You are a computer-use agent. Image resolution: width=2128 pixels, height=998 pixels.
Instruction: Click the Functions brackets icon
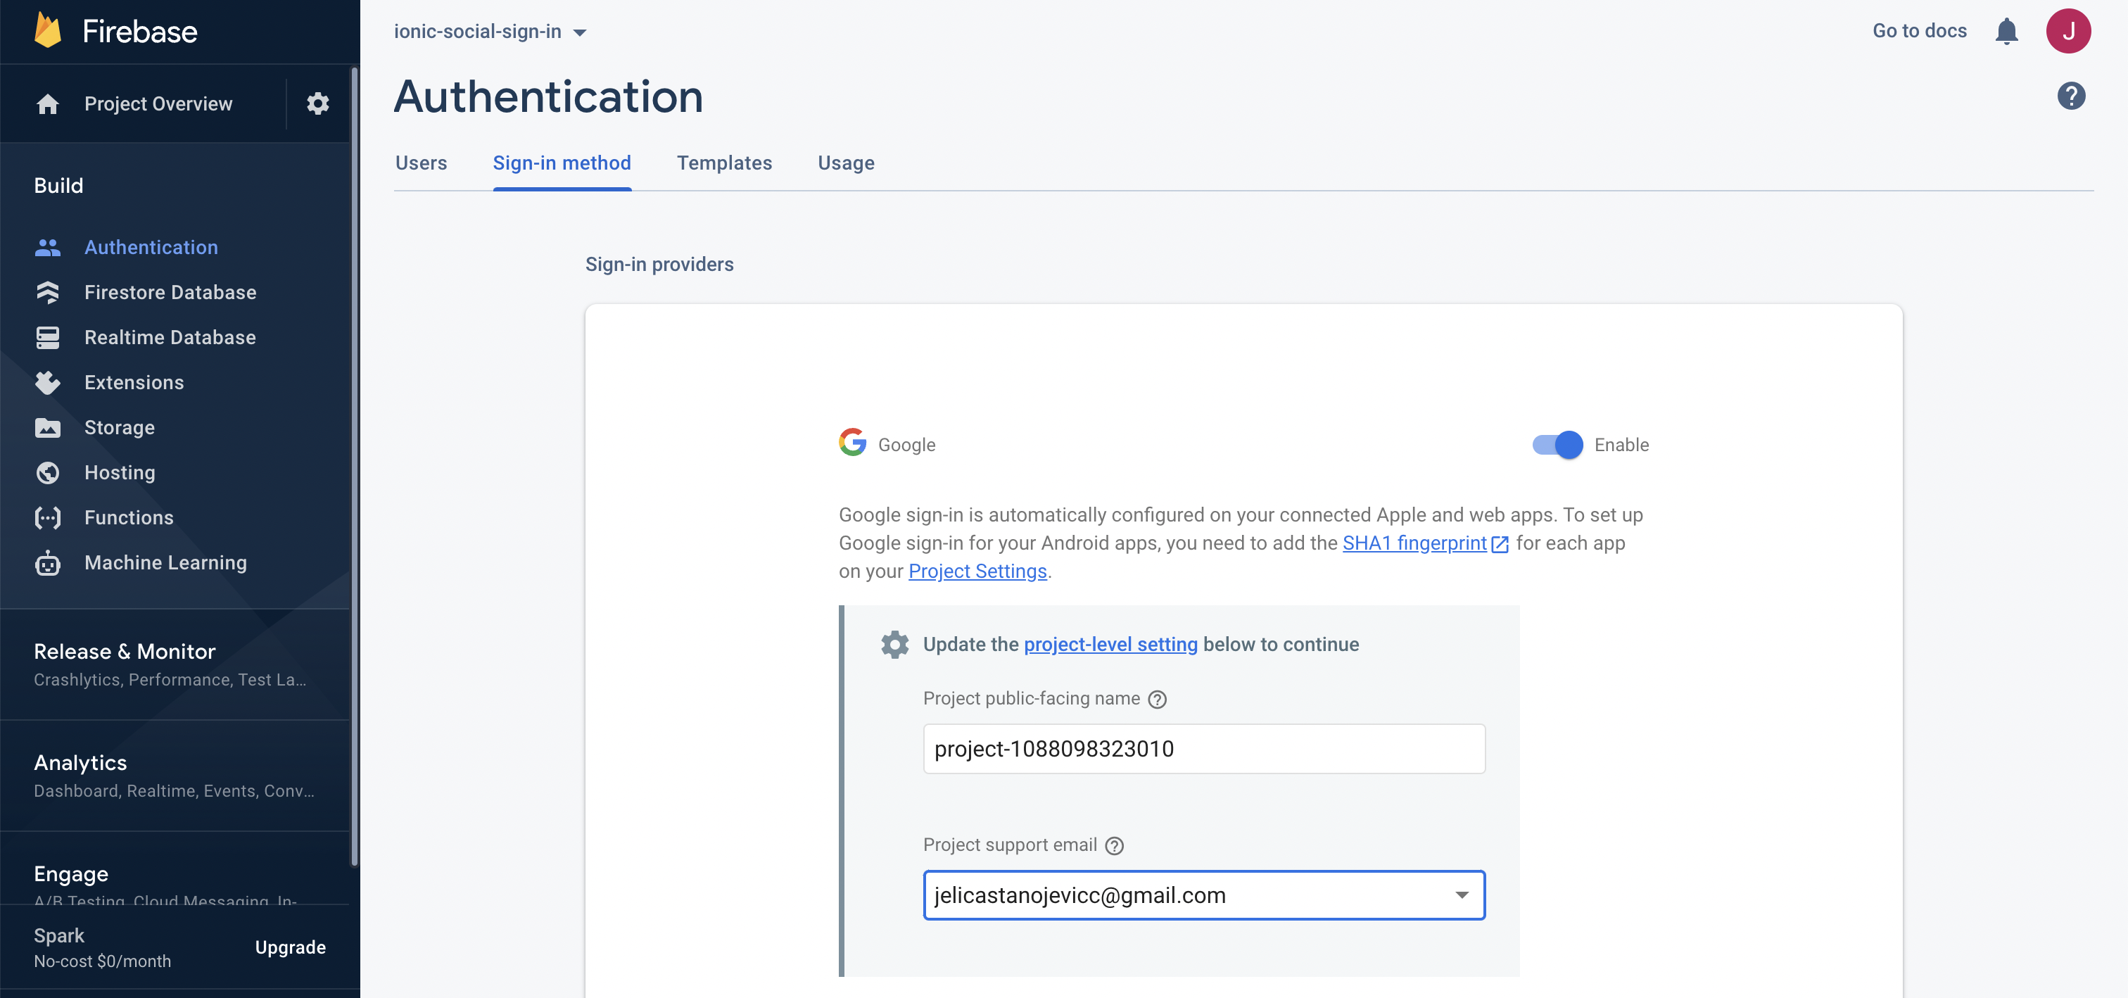pos(48,517)
